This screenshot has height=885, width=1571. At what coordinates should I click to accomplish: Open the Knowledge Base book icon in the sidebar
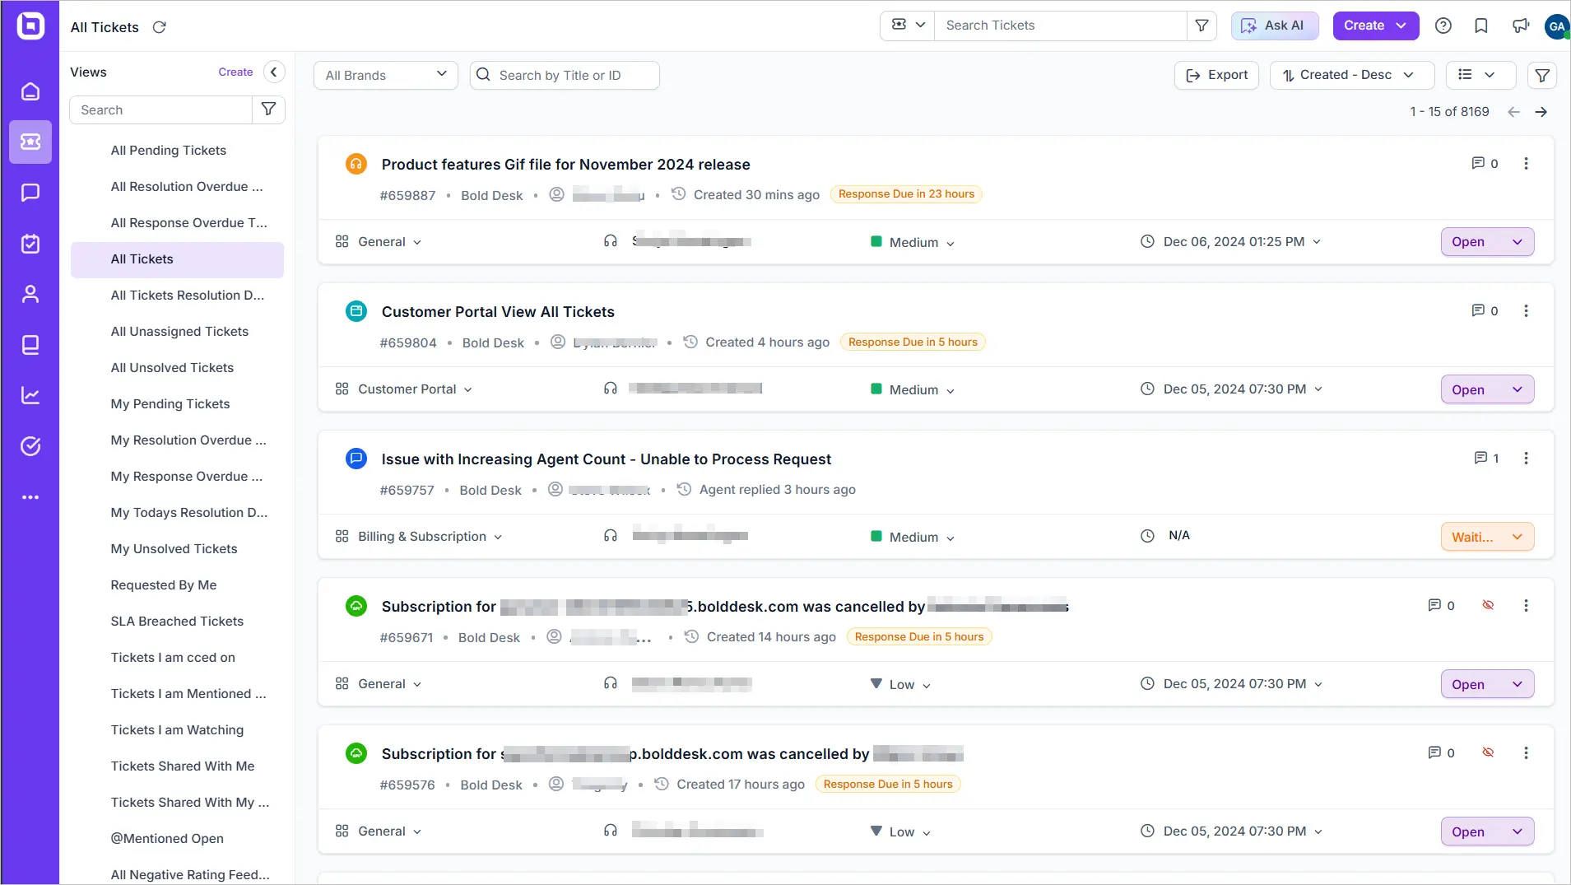tap(30, 345)
